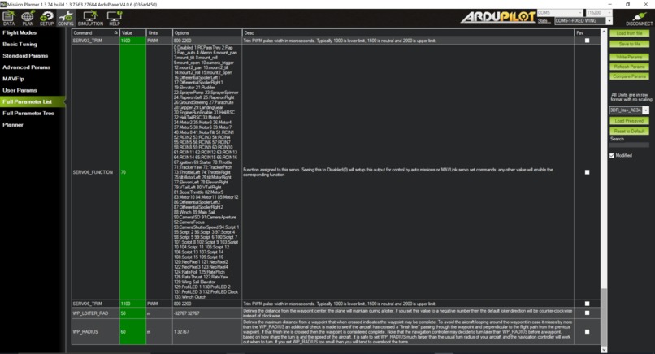Screen dimensions: 655x354
Task: Open Basic Tuning config page
Action: pyautogui.click(x=20, y=44)
